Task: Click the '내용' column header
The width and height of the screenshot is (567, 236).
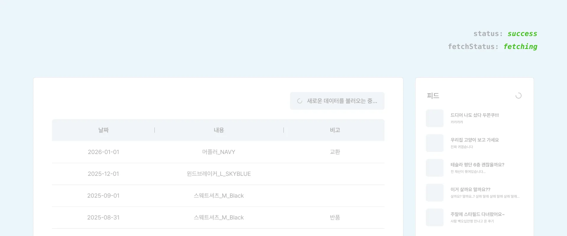Action: pyautogui.click(x=219, y=130)
